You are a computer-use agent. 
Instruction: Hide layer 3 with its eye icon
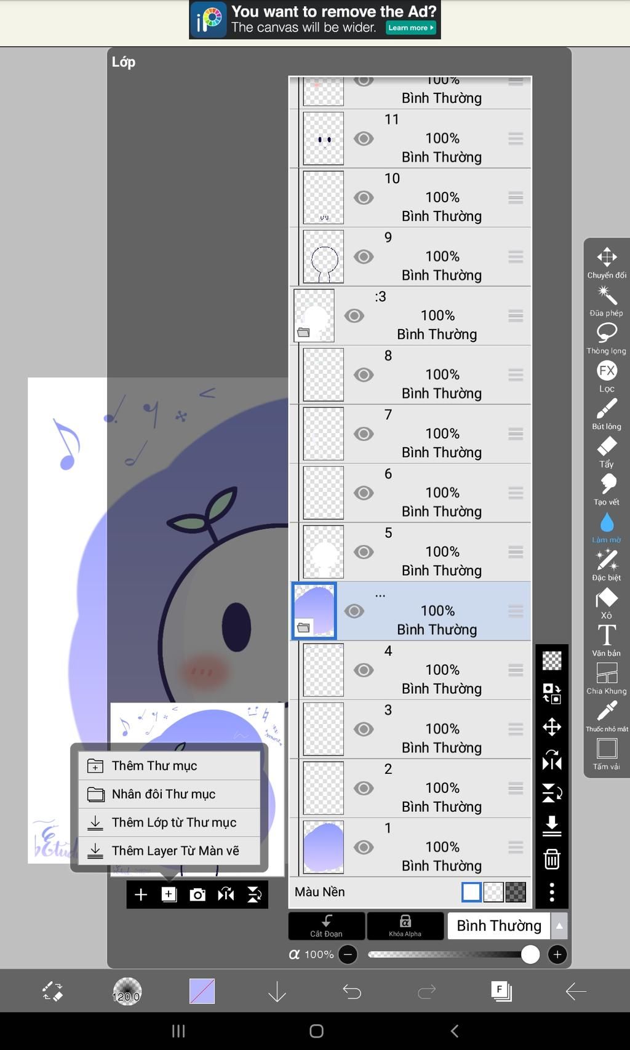pyautogui.click(x=364, y=729)
